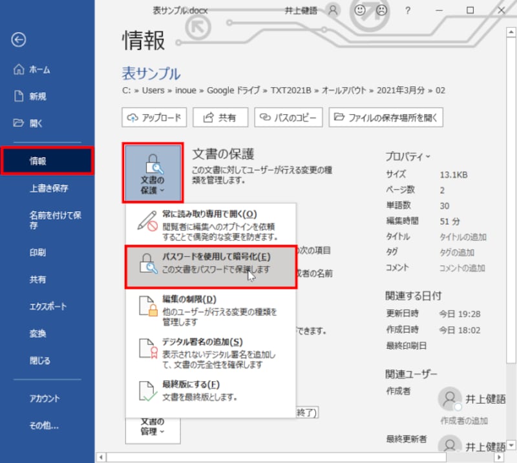
Task: Click ファイルの保存場所を開く button
Action: [386, 117]
